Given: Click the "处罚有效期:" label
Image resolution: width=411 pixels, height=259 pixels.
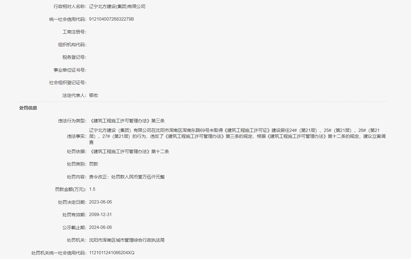Looking at the screenshot, I should click(x=74, y=215).
